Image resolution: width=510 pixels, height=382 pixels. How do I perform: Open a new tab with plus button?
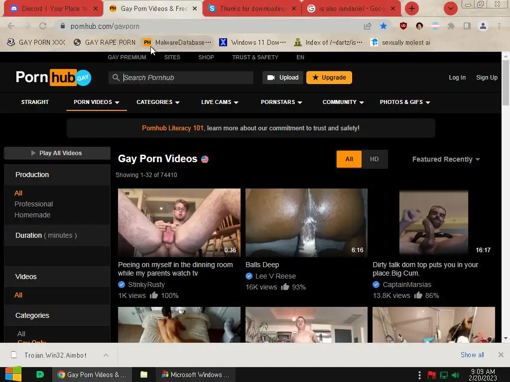412,8
